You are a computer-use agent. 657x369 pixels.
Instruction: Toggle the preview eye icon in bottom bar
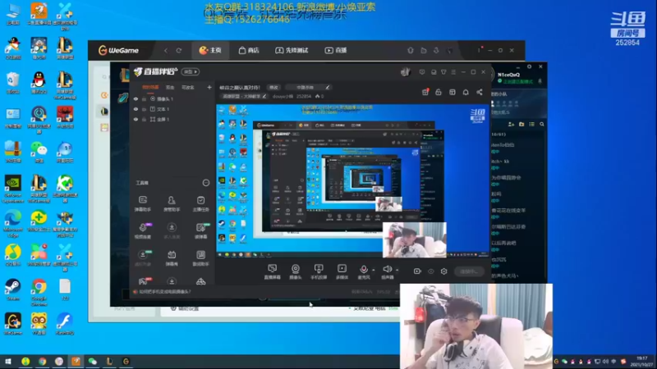tap(430, 271)
